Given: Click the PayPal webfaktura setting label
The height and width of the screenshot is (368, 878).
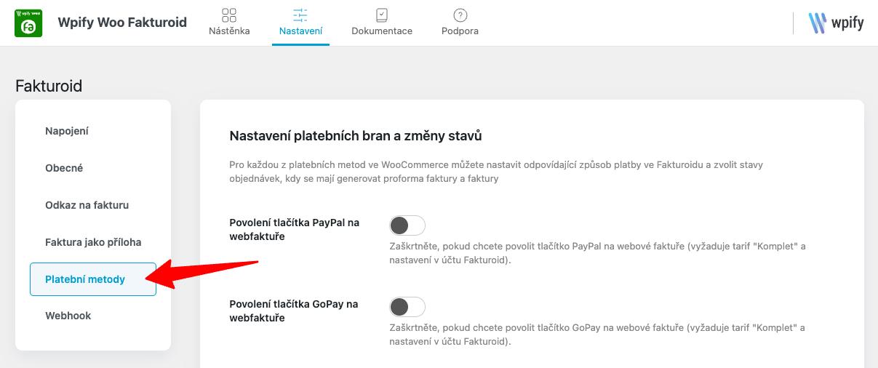Looking at the screenshot, I should pyautogui.click(x=294, y=229).
